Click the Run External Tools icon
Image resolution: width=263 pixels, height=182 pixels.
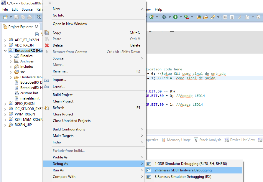click(187, 17)
